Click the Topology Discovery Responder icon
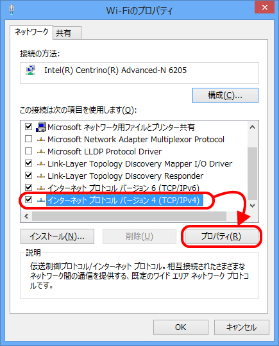Screen dimensions: 279x346 coord(41,176)
